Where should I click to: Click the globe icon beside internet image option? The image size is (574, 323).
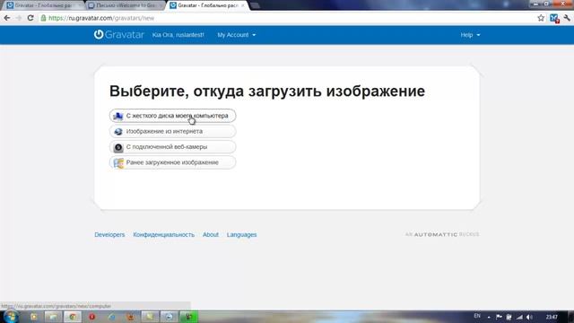[117, 132]
